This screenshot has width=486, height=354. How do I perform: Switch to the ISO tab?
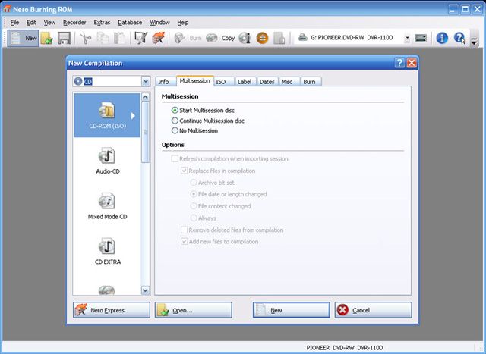coord(220,81)
